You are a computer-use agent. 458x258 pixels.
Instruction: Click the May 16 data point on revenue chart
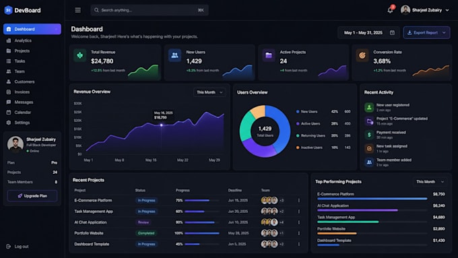(161, 125)
